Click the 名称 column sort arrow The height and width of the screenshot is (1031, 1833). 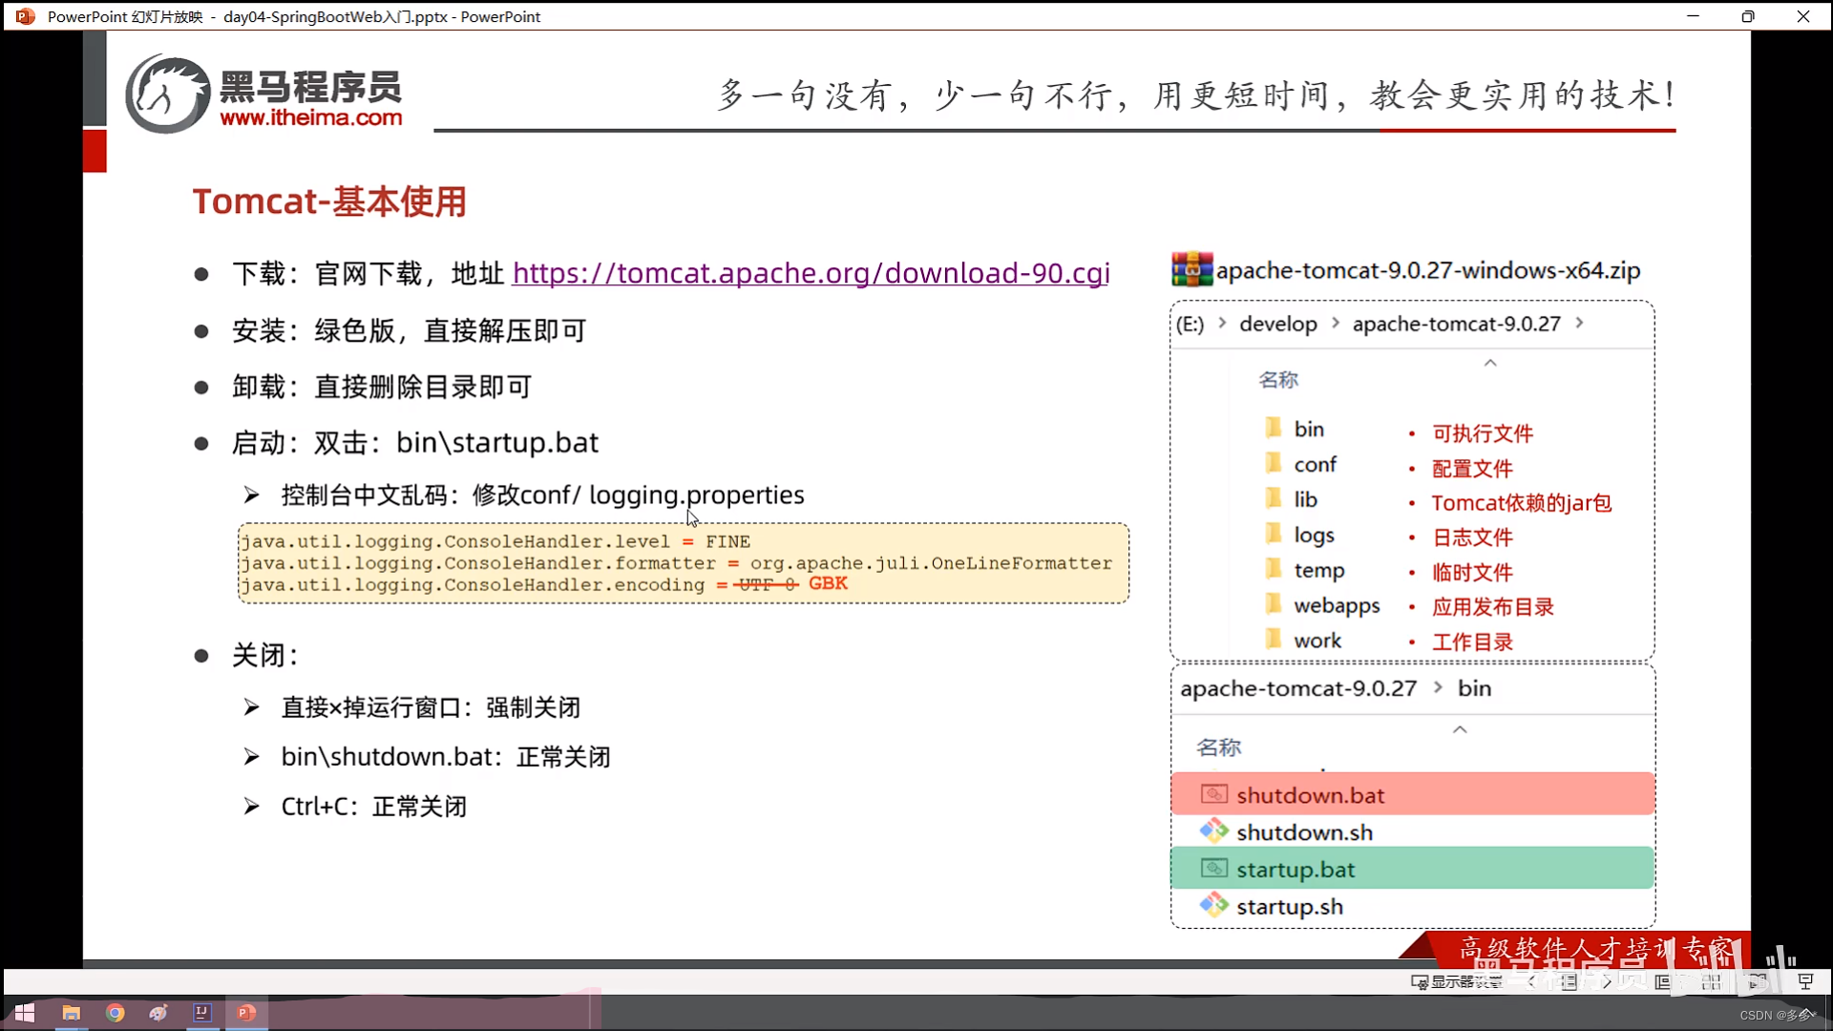[x=1491, y=363]
